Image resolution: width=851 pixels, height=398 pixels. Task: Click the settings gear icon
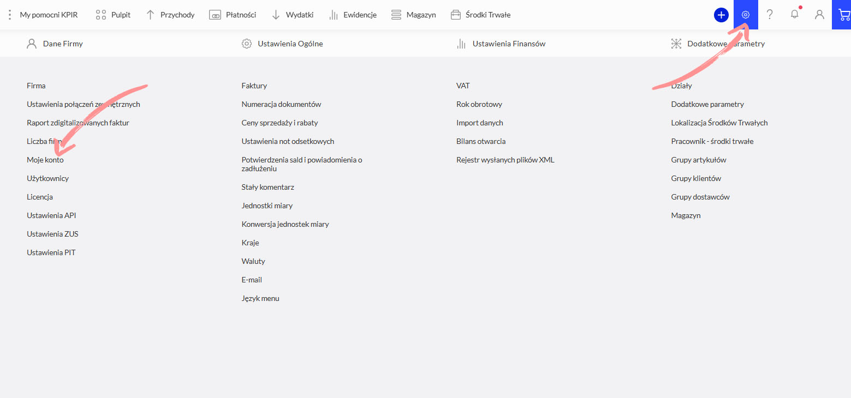[x=746, y=15]
